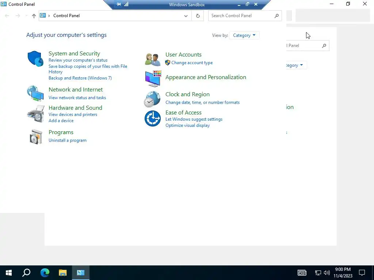Click Add a device link
374x280 pixels.
pyautogui.click(x=61, y=121)
